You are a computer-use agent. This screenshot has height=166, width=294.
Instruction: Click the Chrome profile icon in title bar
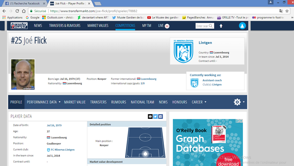click(x=270, y=2)
